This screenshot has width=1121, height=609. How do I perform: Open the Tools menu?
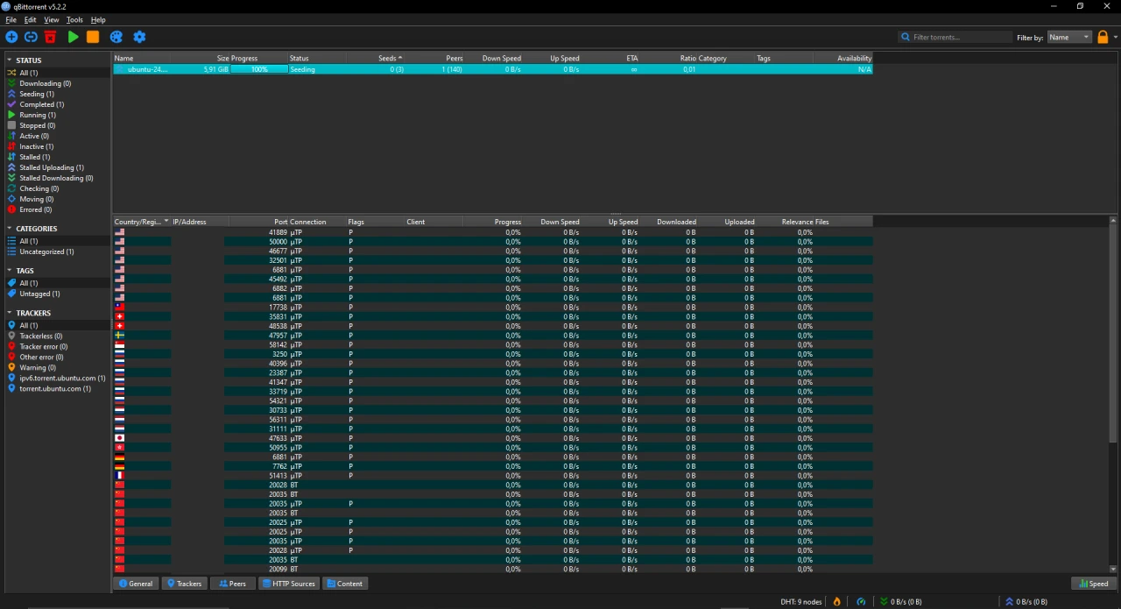tap(75, 19)
